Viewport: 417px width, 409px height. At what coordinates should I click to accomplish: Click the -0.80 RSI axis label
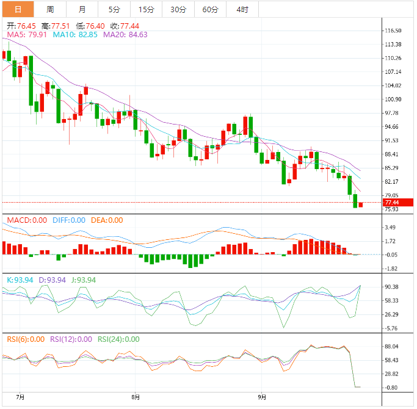[x=390, y=388]
